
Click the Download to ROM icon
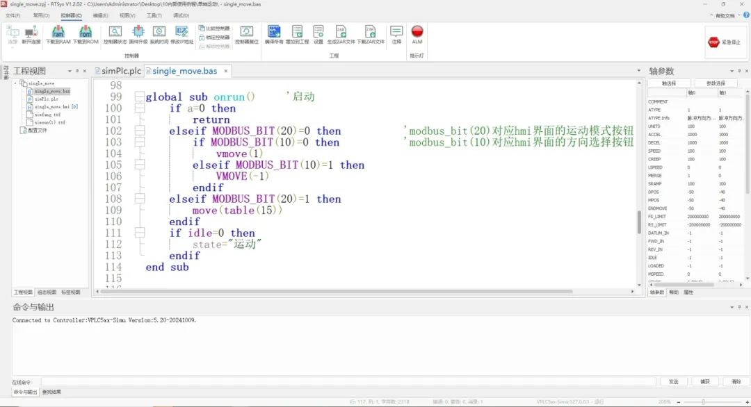tap(86, 35)
